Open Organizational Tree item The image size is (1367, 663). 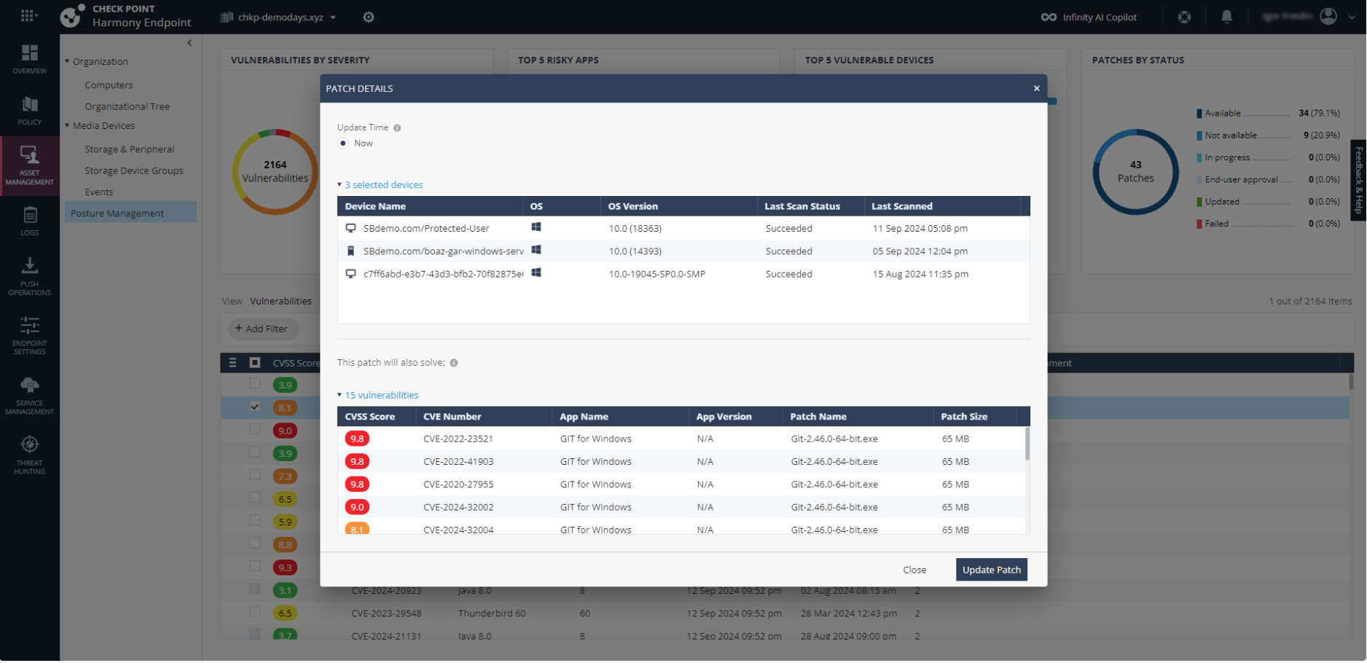click(x=127, y=106)
